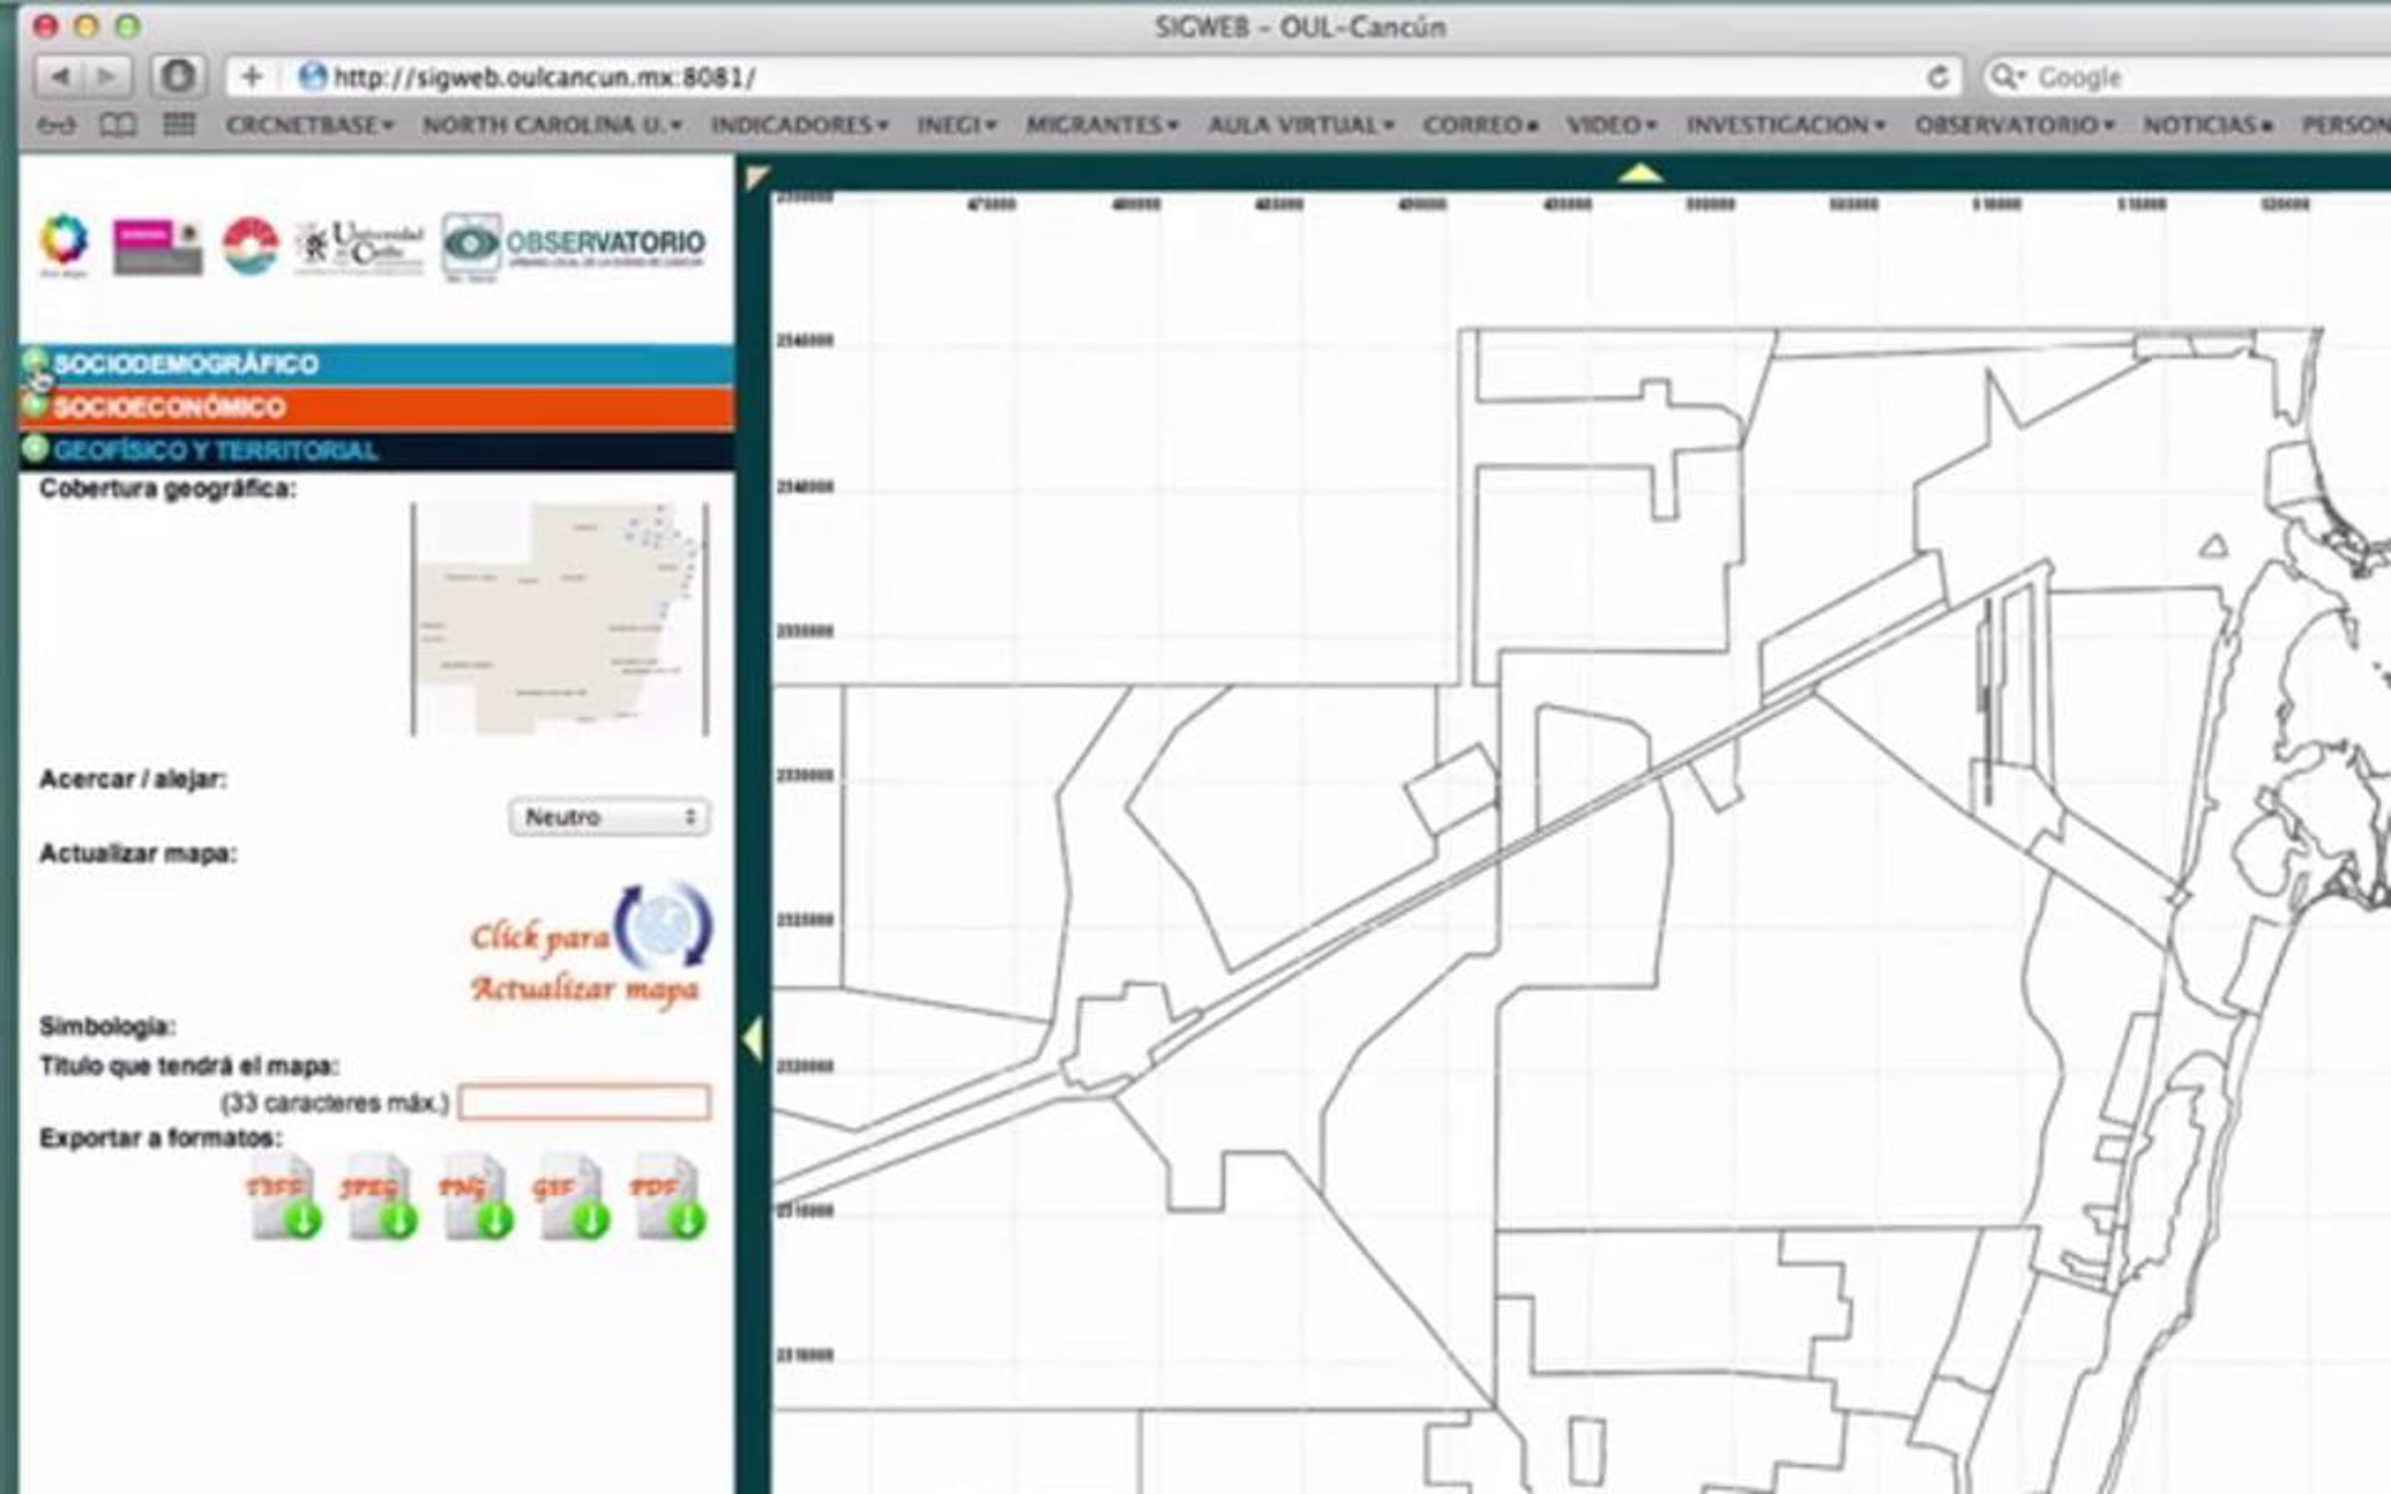The width and height of the screenshot is (2391, 1494).
Task: Download map as PNG file
Action: (x=476, y=1196)
